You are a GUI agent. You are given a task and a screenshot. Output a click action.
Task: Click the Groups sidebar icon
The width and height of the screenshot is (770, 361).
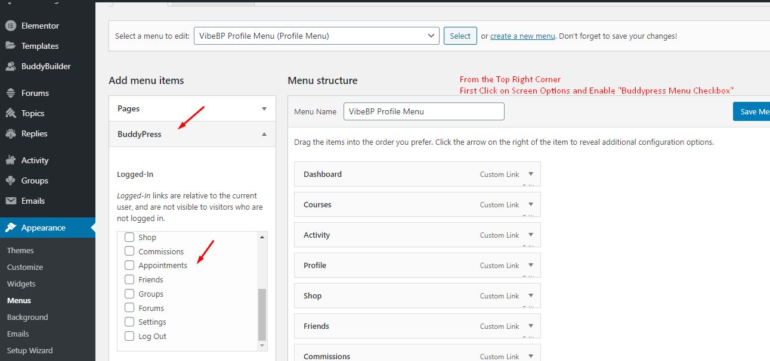click(10, 181)
